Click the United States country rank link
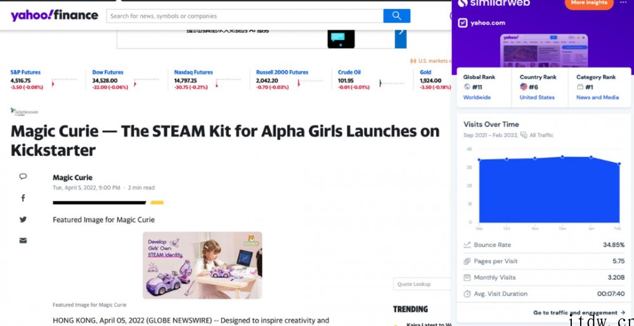This screenshot has width=634, height=326. (537, 97)
